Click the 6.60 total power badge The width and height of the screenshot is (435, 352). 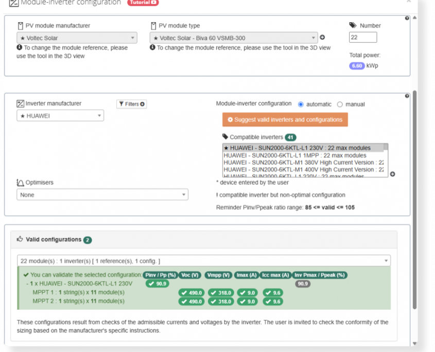pos(357,66)
